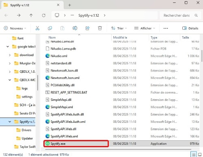Image resolution: width=203 pixels, height=157 pixels.
Task: Expand the Murglar-De folder chevron
Action: (x=10, y=63)
